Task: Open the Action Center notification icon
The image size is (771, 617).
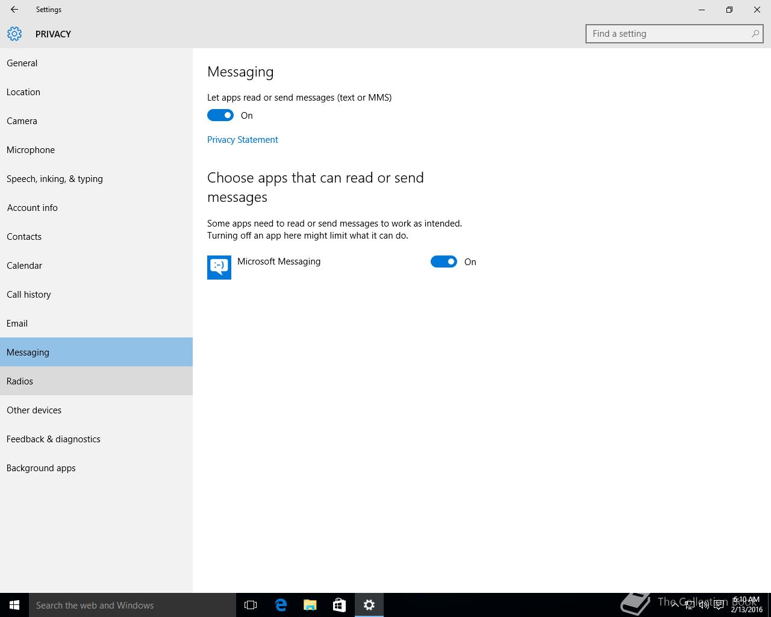Action: coord(719,605)
